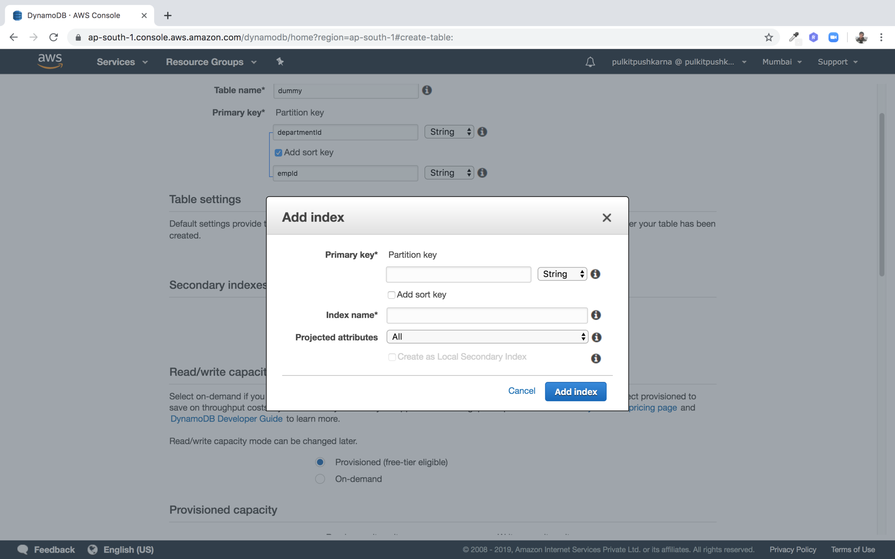Click the pin shortcut icon in navbar
The image size is (895, 559).
click(280, 62)
